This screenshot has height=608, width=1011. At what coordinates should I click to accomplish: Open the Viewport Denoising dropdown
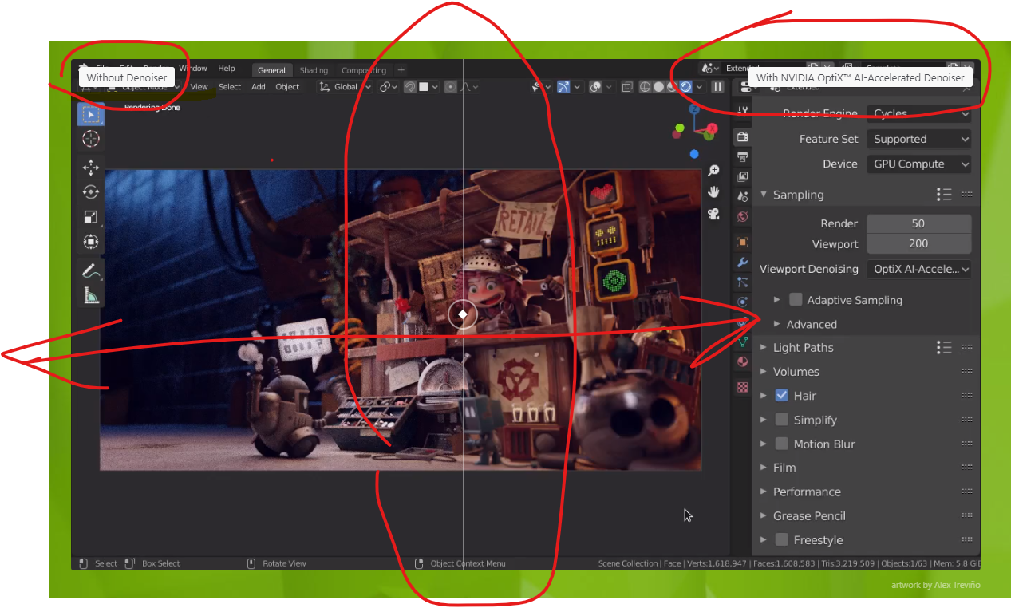point(919,269)
